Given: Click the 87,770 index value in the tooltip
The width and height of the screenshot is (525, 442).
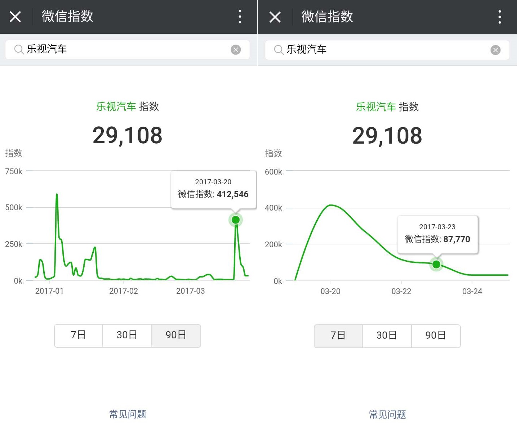Looking at the screenshot, I should pos(457,239).
